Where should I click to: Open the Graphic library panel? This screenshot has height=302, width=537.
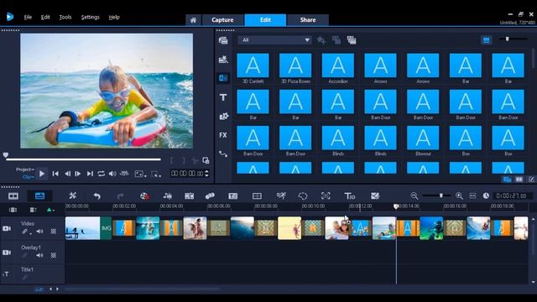pyautogui.click(x=223, y=116)
